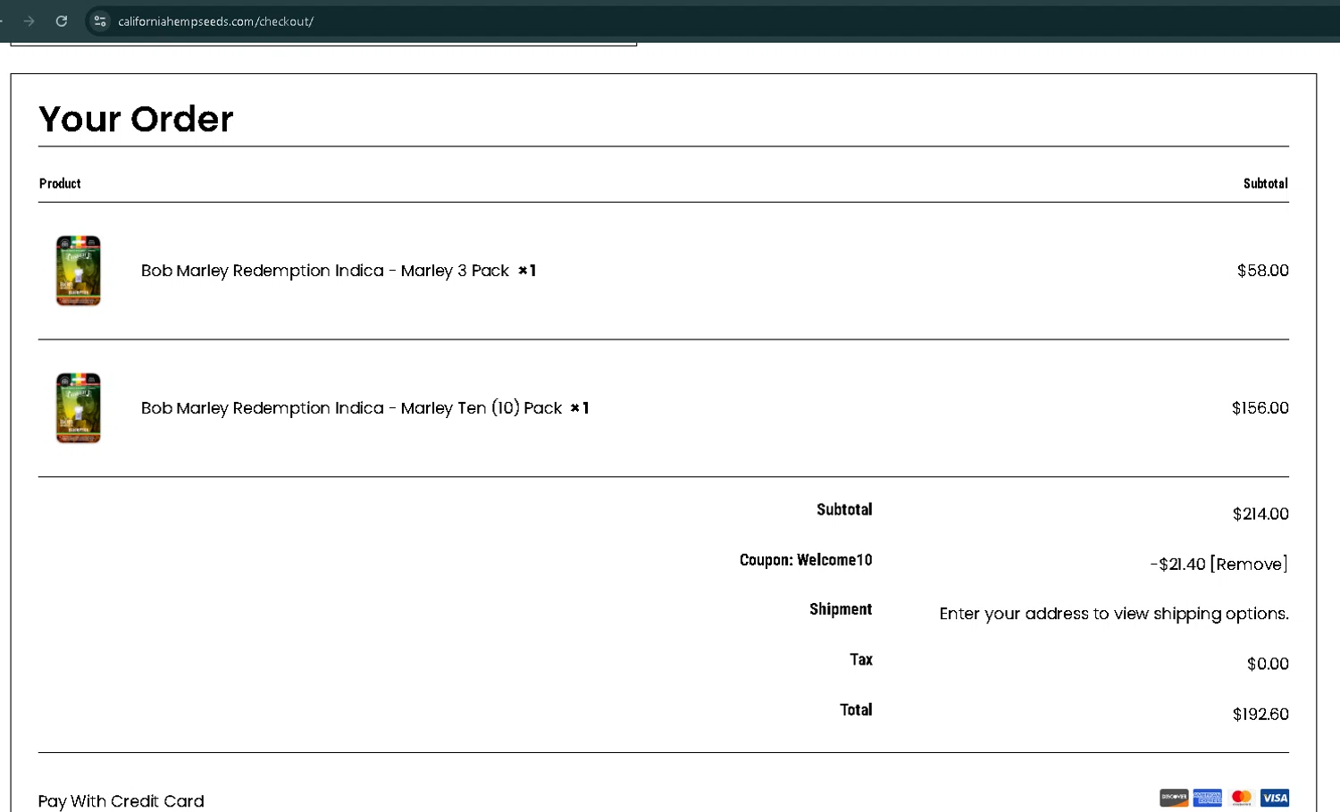Viewport: 1340px width, 812px height.
Task: Open site information icon in address bar
Action: tap(100, 21)
